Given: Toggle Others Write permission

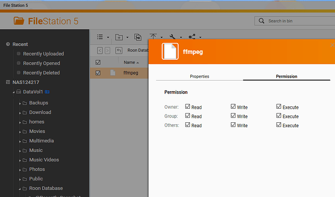Looking at the screenshot, I should [233, 125].
